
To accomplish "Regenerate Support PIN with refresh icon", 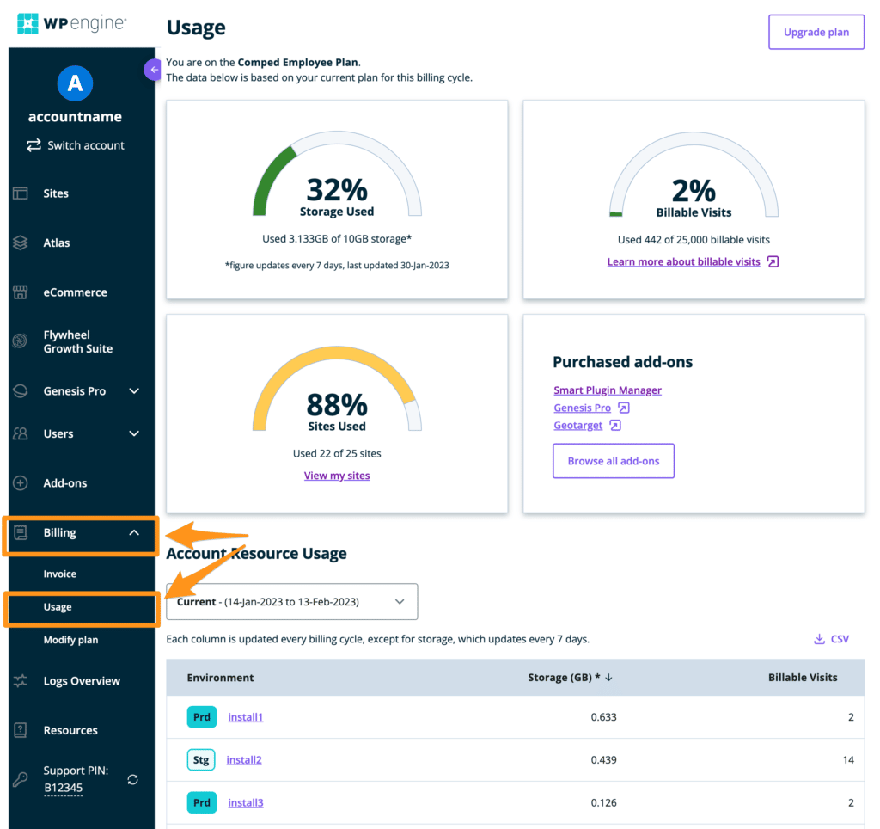I will [x=132, y=779].
